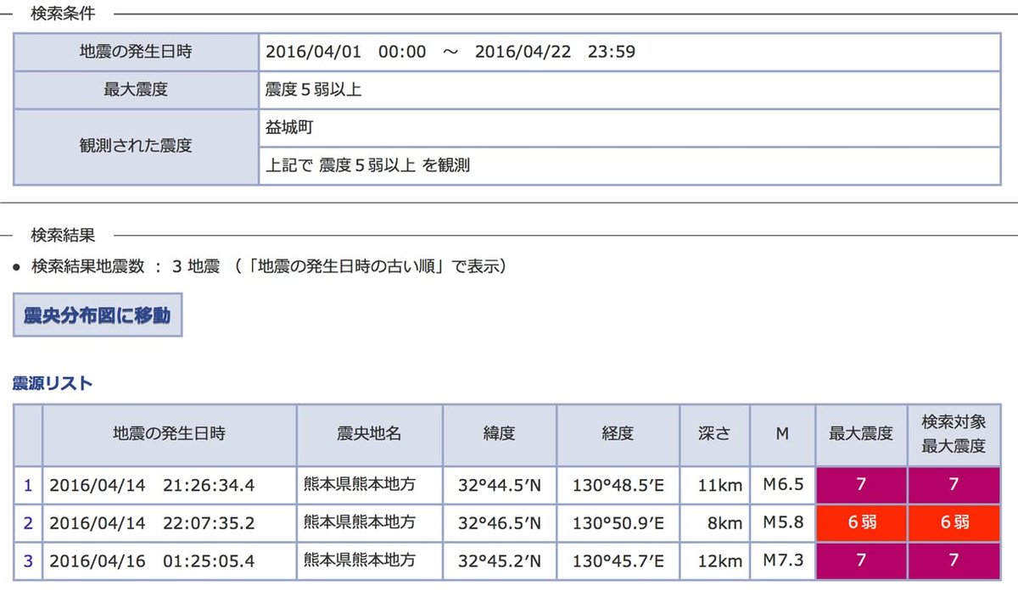Click the 2016/04/16 01:25:05.4 date cell
The width and height of the screenshot is (1018, 602).
tap(152, 560)
